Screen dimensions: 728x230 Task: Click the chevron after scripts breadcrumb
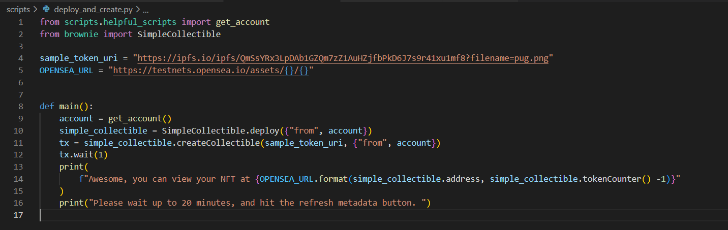coord(36,10)
